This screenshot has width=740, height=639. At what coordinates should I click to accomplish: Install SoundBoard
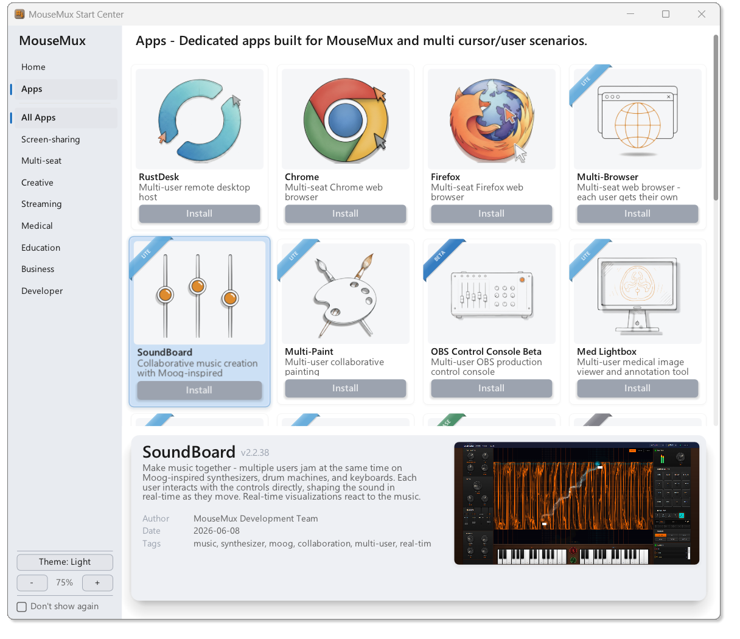pyautogui.click(x=200, y=390)
